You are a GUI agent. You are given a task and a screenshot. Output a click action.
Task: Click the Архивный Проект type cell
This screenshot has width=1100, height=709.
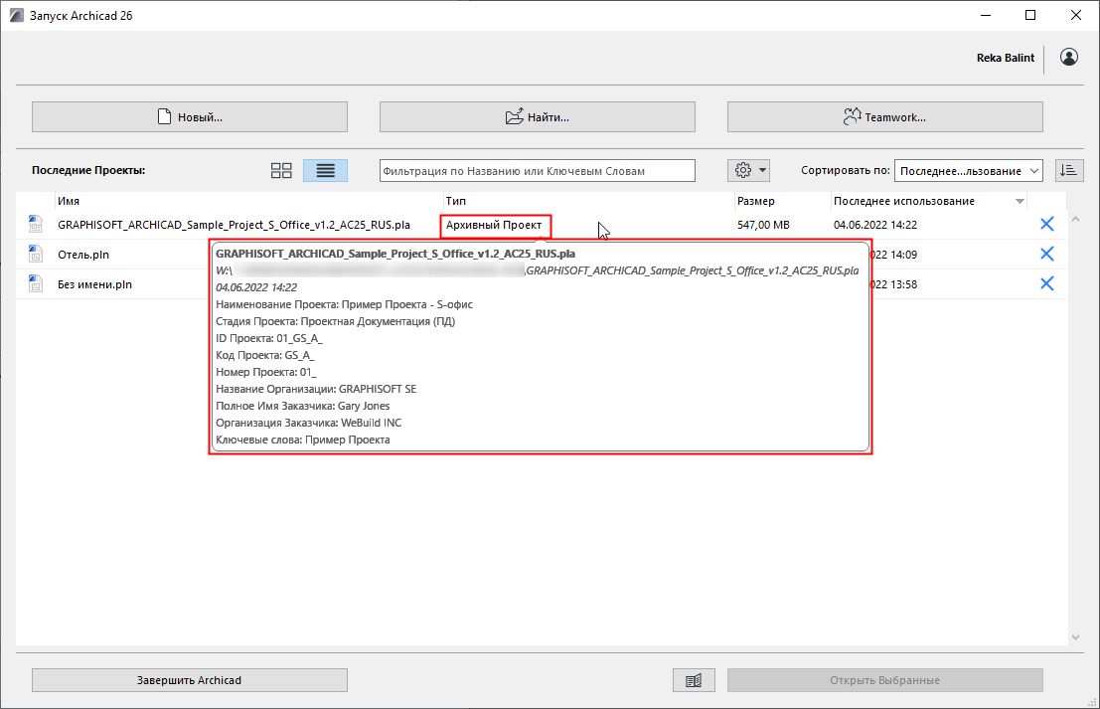point(495,226)
